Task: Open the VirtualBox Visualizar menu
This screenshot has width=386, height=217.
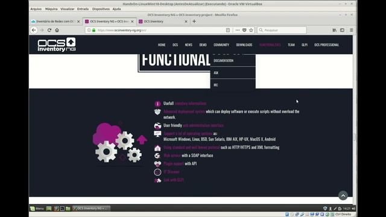Action: pos(67,9)
